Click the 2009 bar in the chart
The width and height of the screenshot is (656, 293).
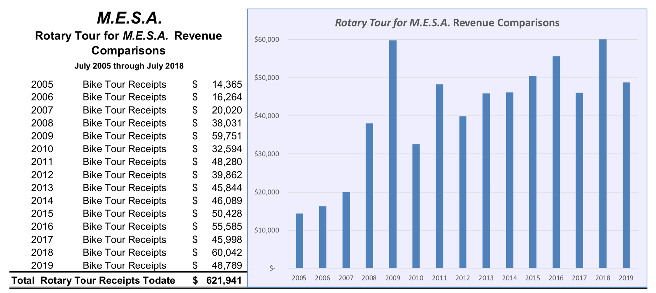click(393, 154)
